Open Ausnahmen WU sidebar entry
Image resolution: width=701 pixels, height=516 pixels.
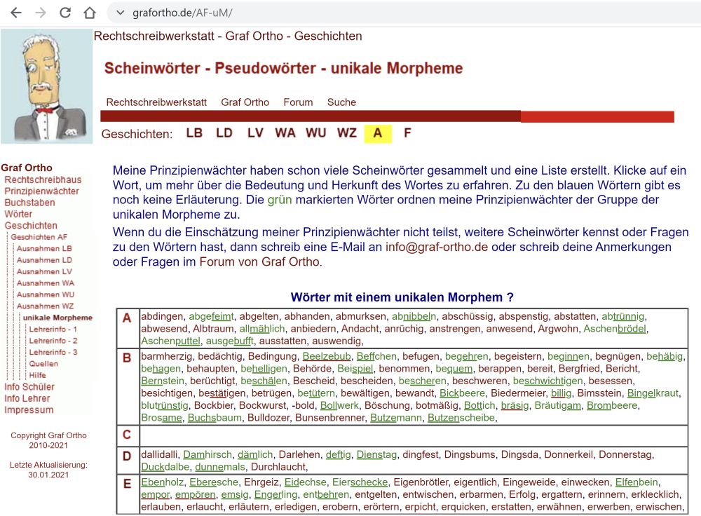(x=45, y=294)
